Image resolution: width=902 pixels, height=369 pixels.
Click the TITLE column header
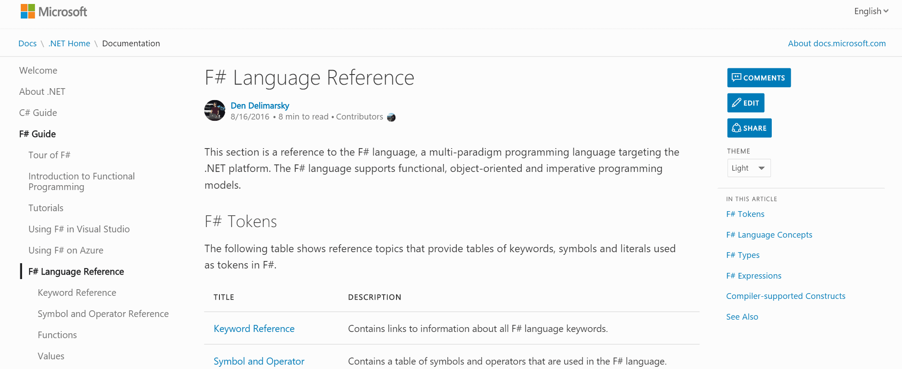pos(224,297)
